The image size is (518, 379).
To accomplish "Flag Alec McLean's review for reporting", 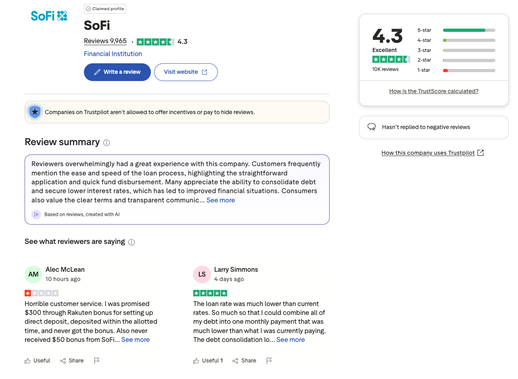I will pyautogui.click(x=97, y=360).
